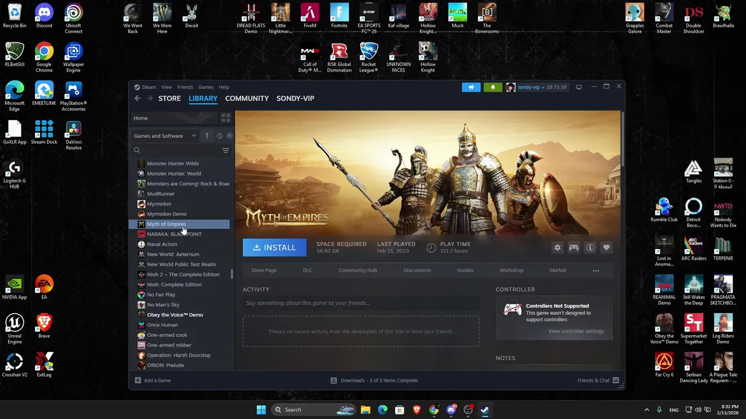
Task: Sort library by ascending arrow icon
Action: 206,136
